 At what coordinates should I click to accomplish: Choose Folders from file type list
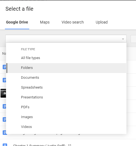tap(66, 68)
